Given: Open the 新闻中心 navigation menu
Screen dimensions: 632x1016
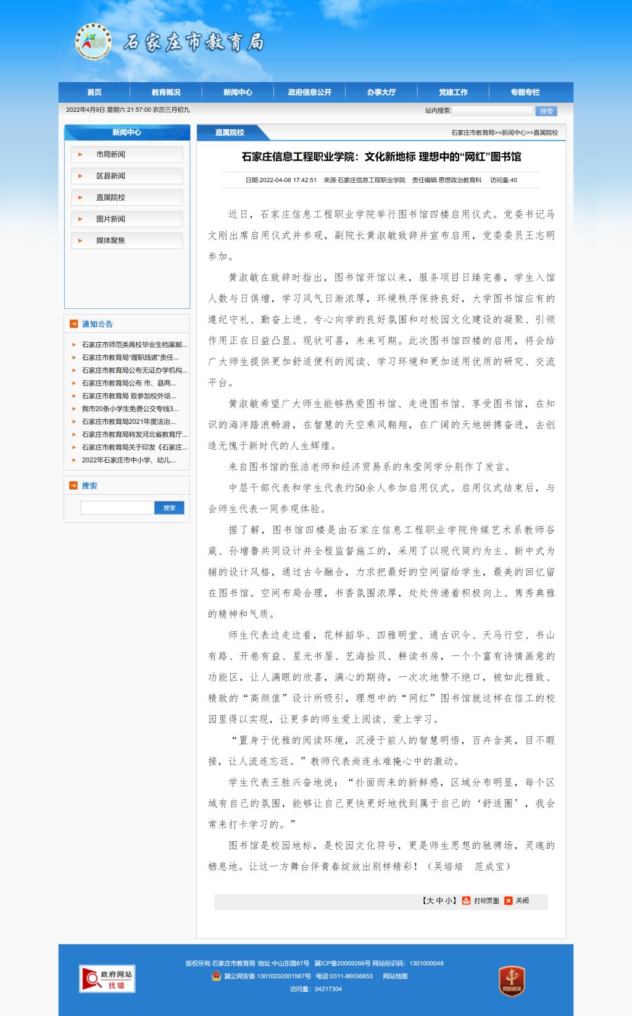Looking at the screenshot, I should point(238,93).
